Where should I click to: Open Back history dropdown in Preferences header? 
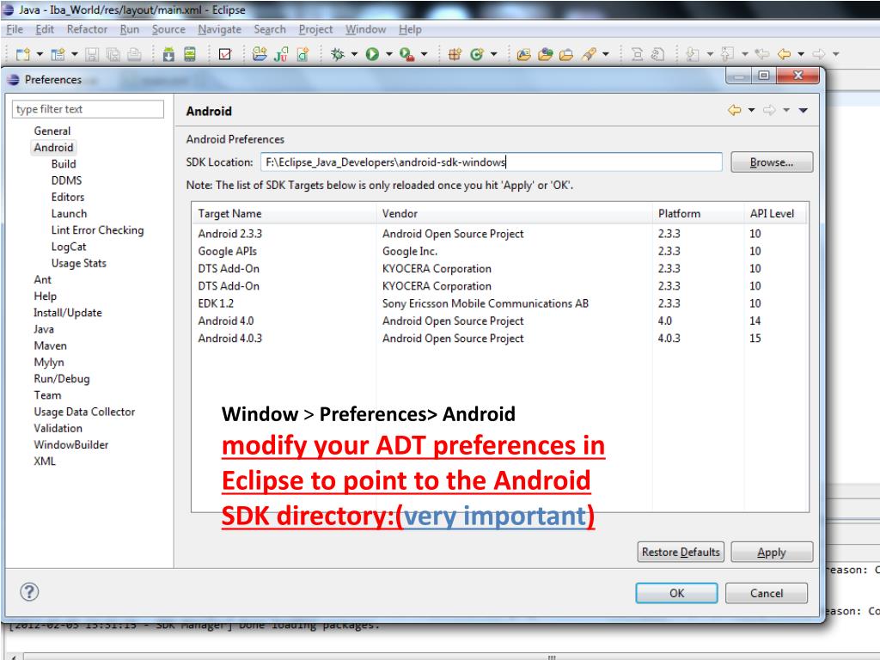pos(751,110)
